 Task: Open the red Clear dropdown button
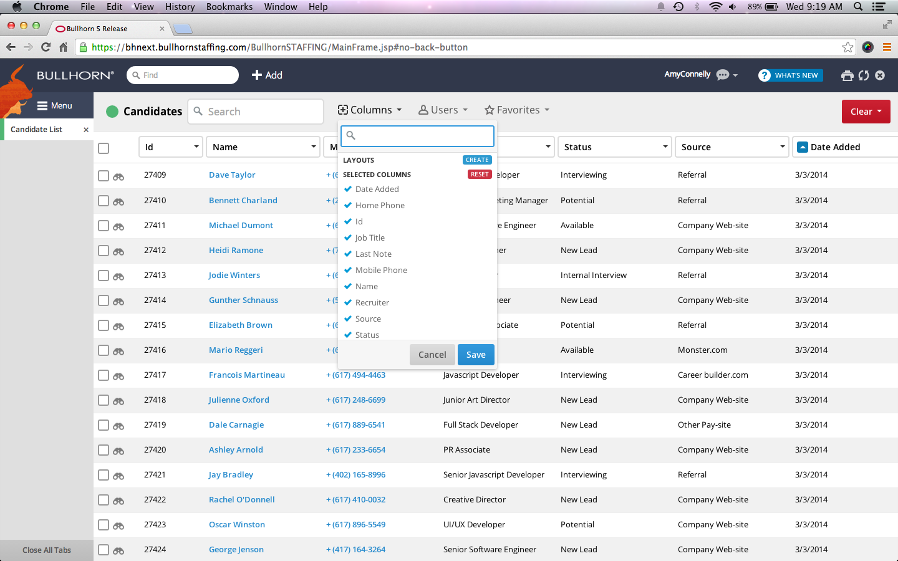click(x=866, y=112)
